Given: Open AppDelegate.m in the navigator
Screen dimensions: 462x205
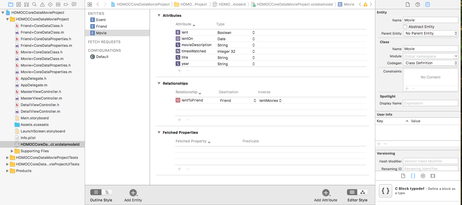Looking at the screenshot, I should coord(34,85).
